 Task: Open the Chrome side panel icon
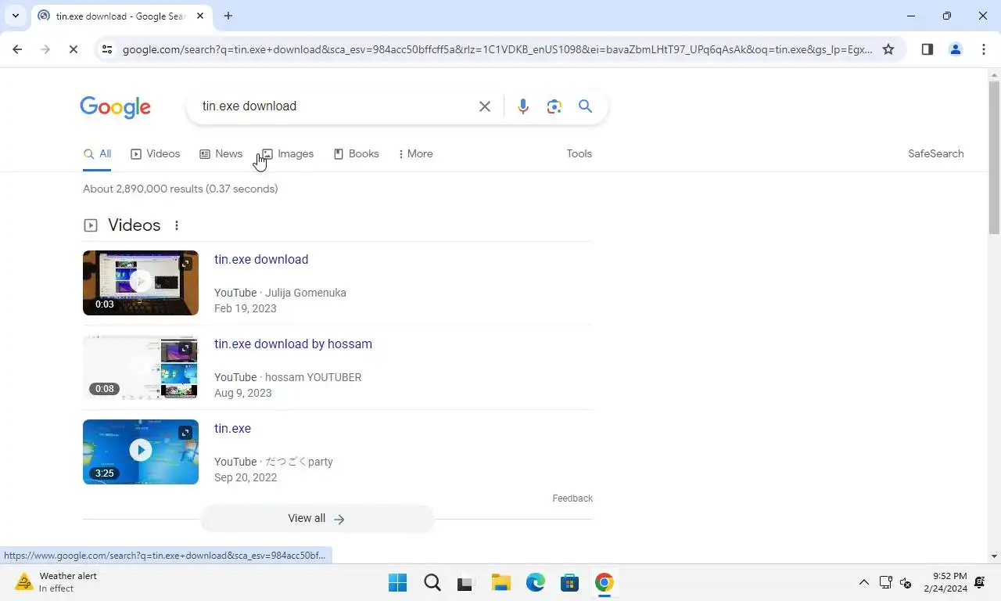click(927, 49)
